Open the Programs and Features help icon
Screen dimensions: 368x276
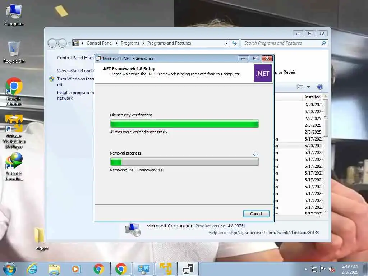pyautogui.click(x=320, y=87)
